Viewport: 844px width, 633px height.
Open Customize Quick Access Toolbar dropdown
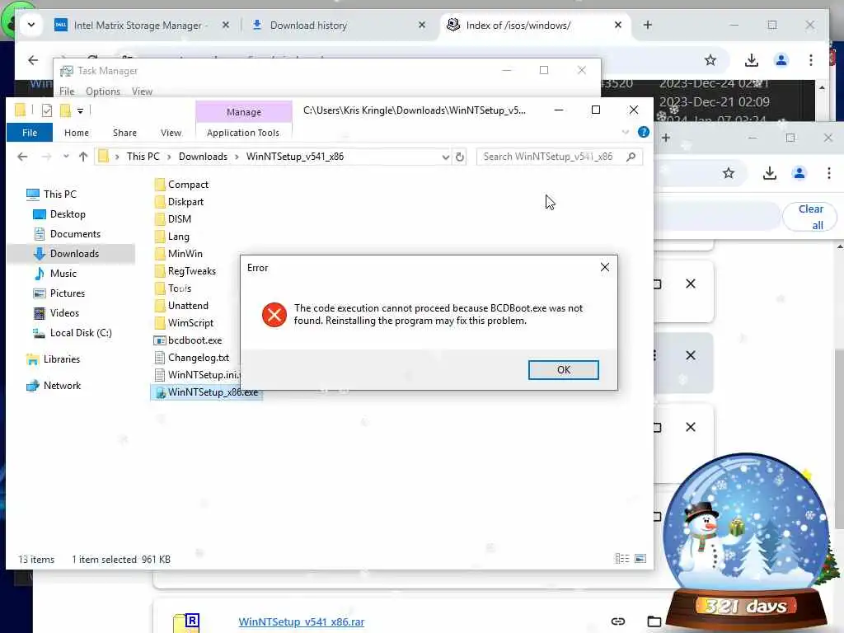pyautogui.click(x=80, y=111)
